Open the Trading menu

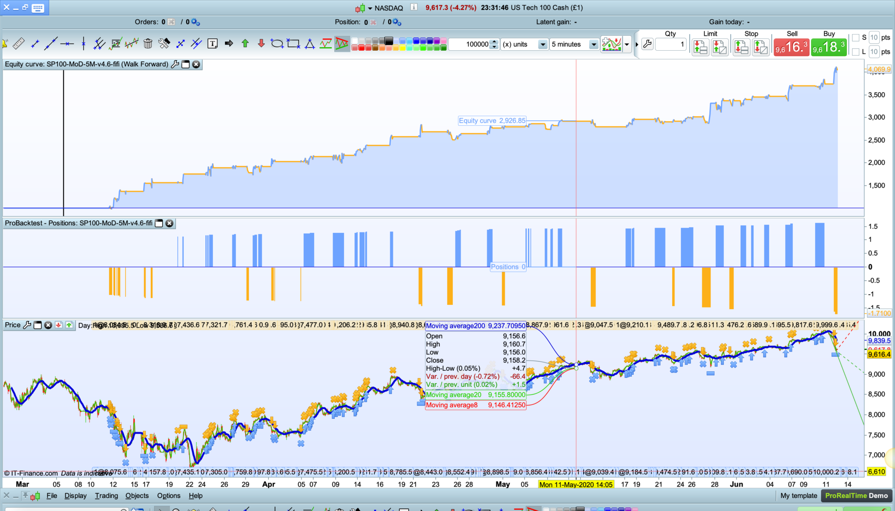click(106, 496)
